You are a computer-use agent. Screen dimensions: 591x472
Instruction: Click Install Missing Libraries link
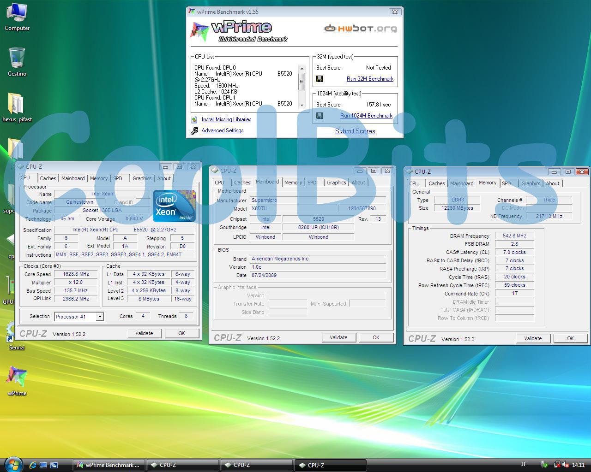[226, 119]
